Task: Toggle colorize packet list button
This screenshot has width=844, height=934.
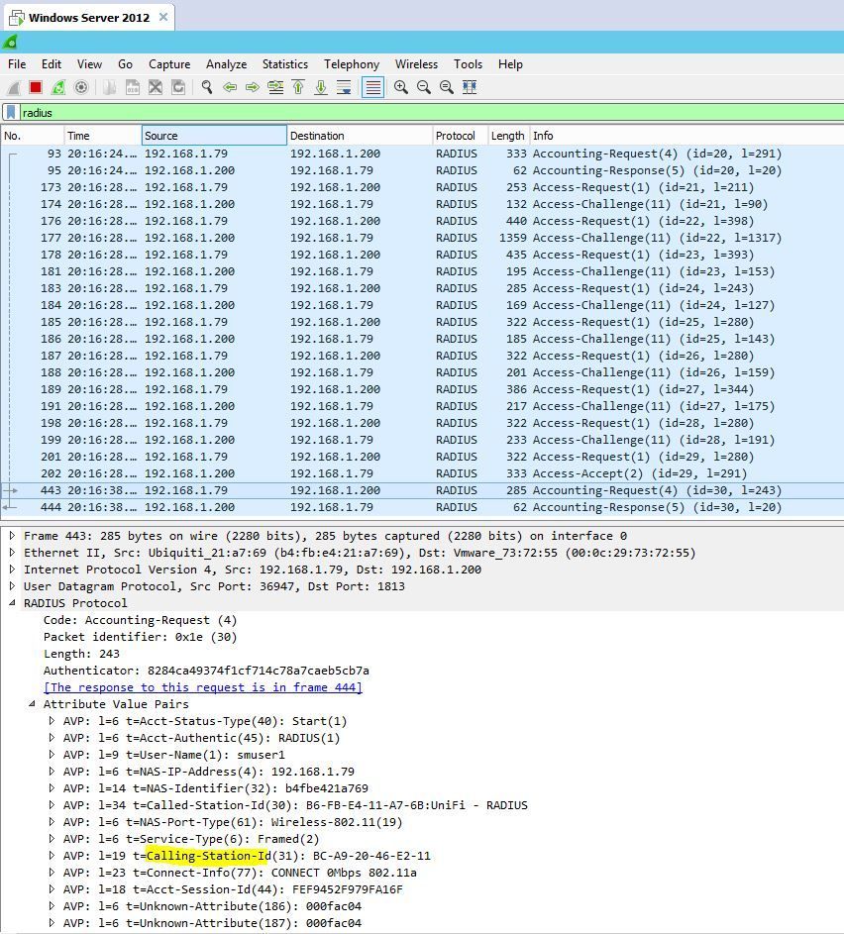Action: point(372,87)
